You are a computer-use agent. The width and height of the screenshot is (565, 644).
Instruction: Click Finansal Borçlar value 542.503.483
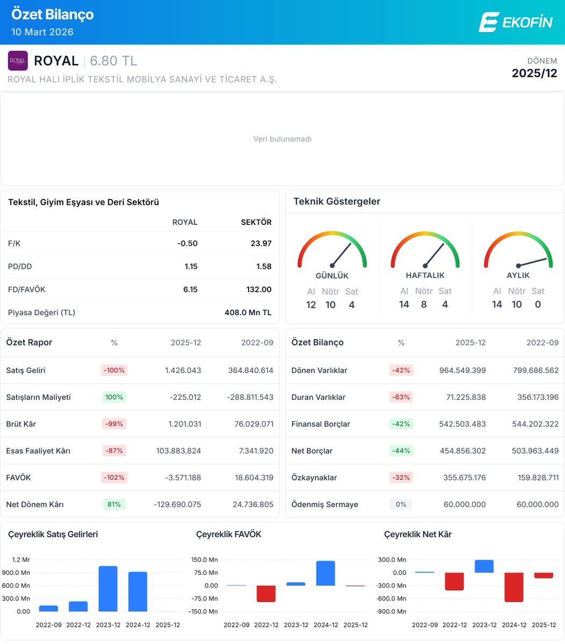tap(462, 424)
